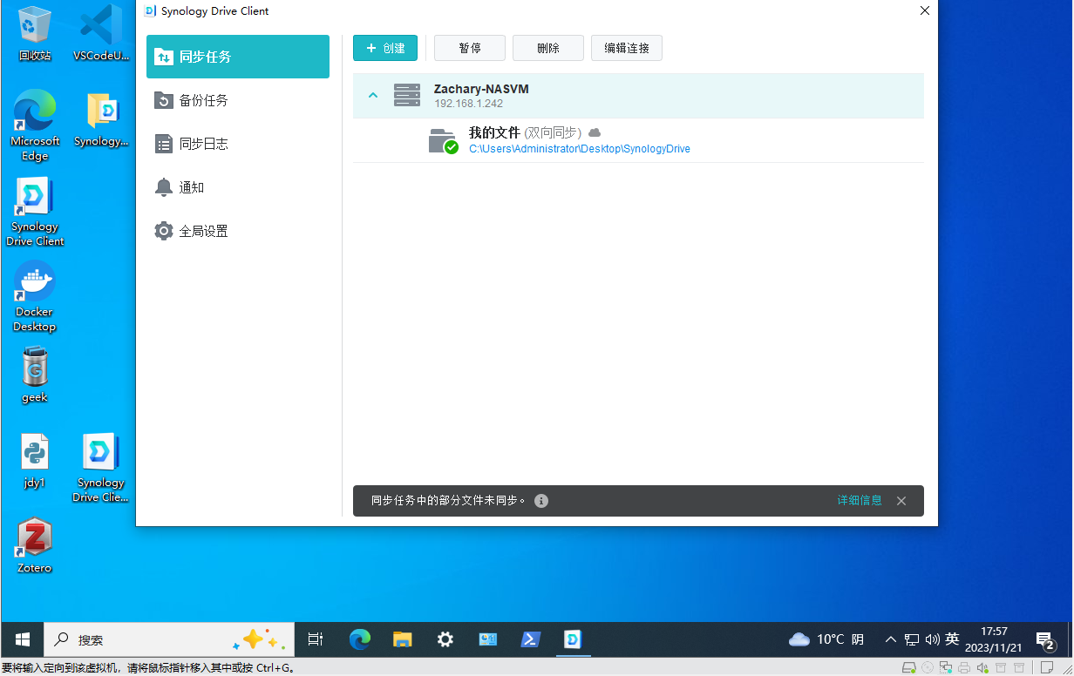Click the cloud icon beside 我的文件

pos(595,132)
